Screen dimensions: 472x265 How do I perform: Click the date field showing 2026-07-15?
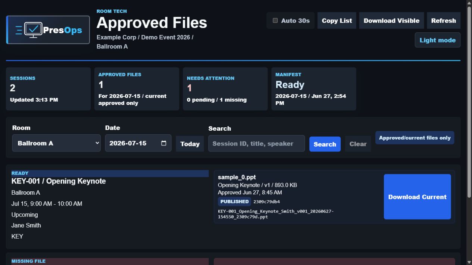tap(138, 143)
